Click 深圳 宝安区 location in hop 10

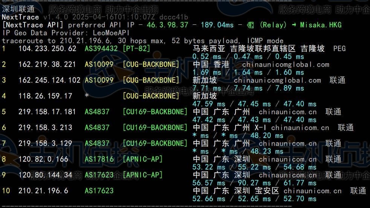257,191
